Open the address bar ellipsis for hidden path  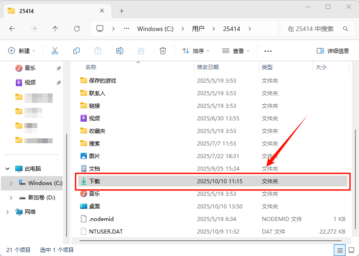pyautogui.click(x=126, y=29)
